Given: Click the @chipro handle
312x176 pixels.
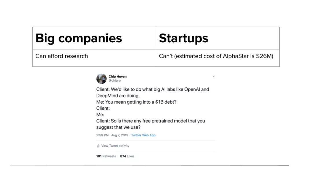Looking at the screenshot, I should click(x=115, y=80).
